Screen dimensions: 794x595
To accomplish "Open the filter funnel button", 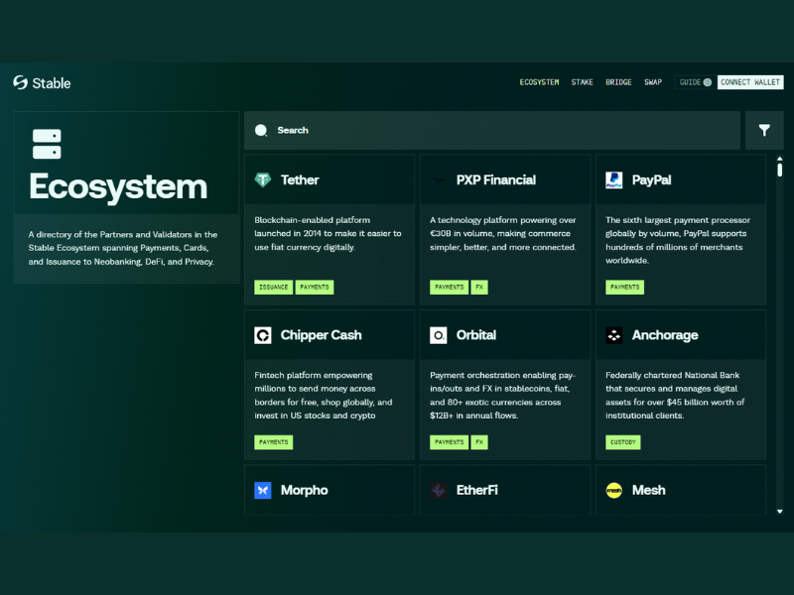I will [764, 131].
